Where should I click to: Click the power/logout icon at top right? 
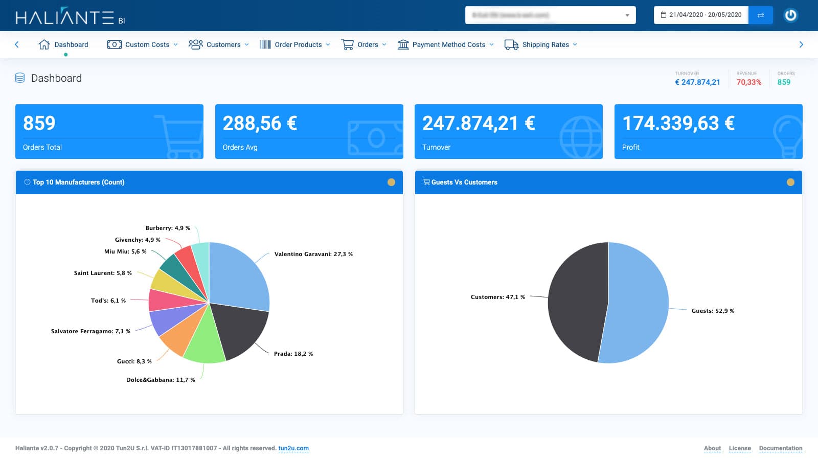click(790, 15)
